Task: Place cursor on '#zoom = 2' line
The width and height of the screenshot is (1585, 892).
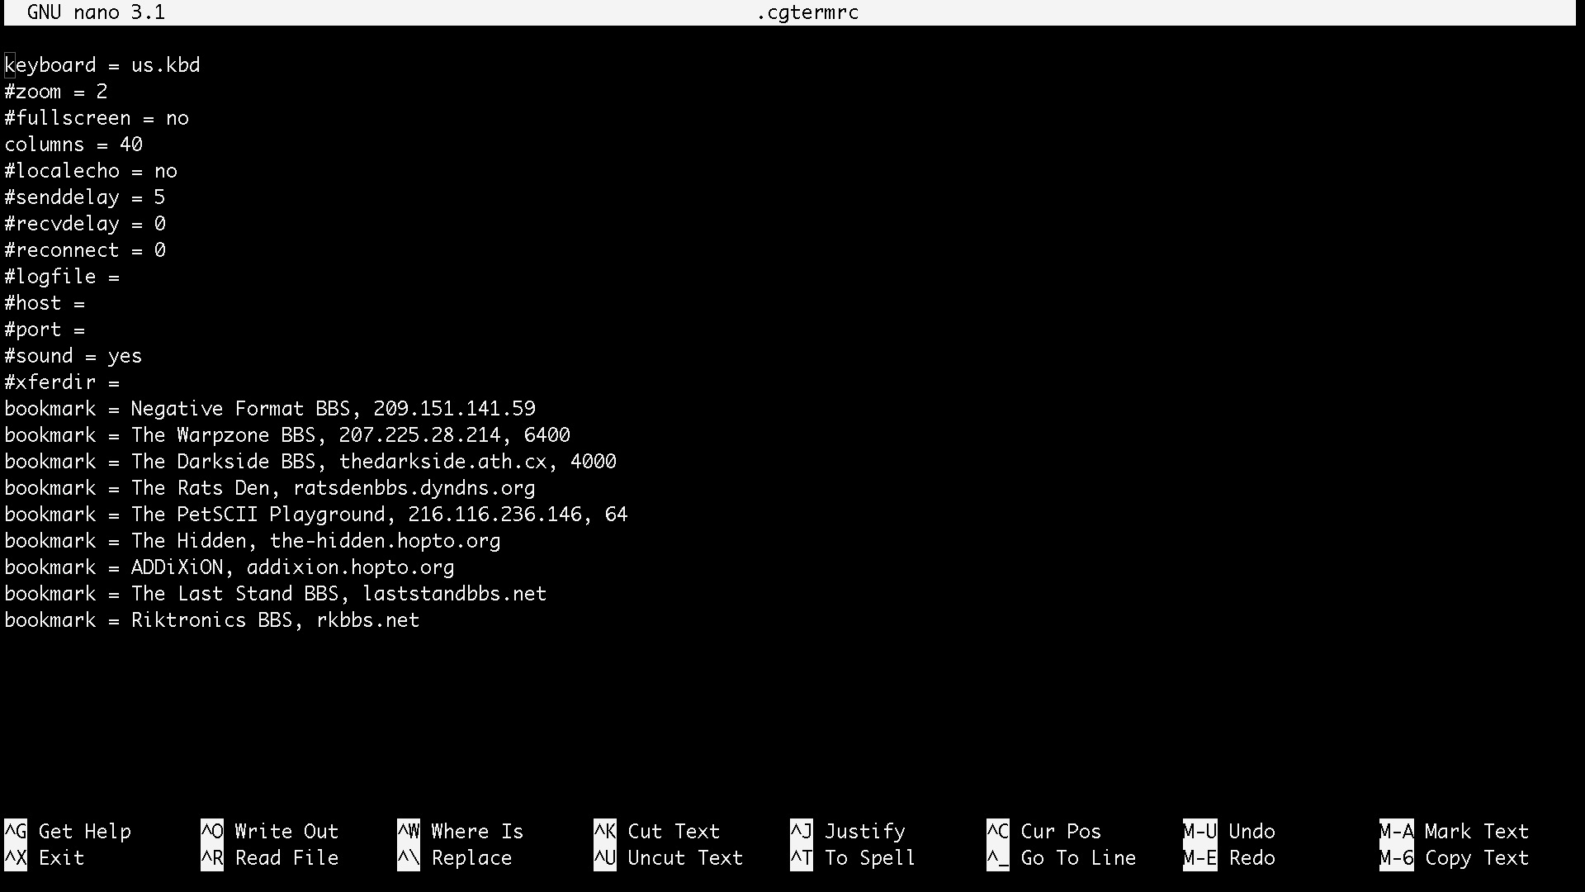Action: tap(56, 92)
